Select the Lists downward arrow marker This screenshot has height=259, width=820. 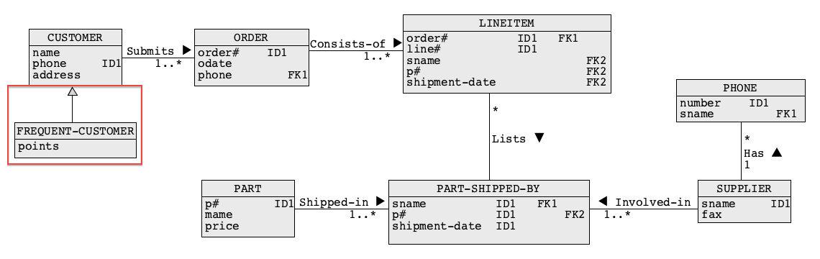(539, 138)
